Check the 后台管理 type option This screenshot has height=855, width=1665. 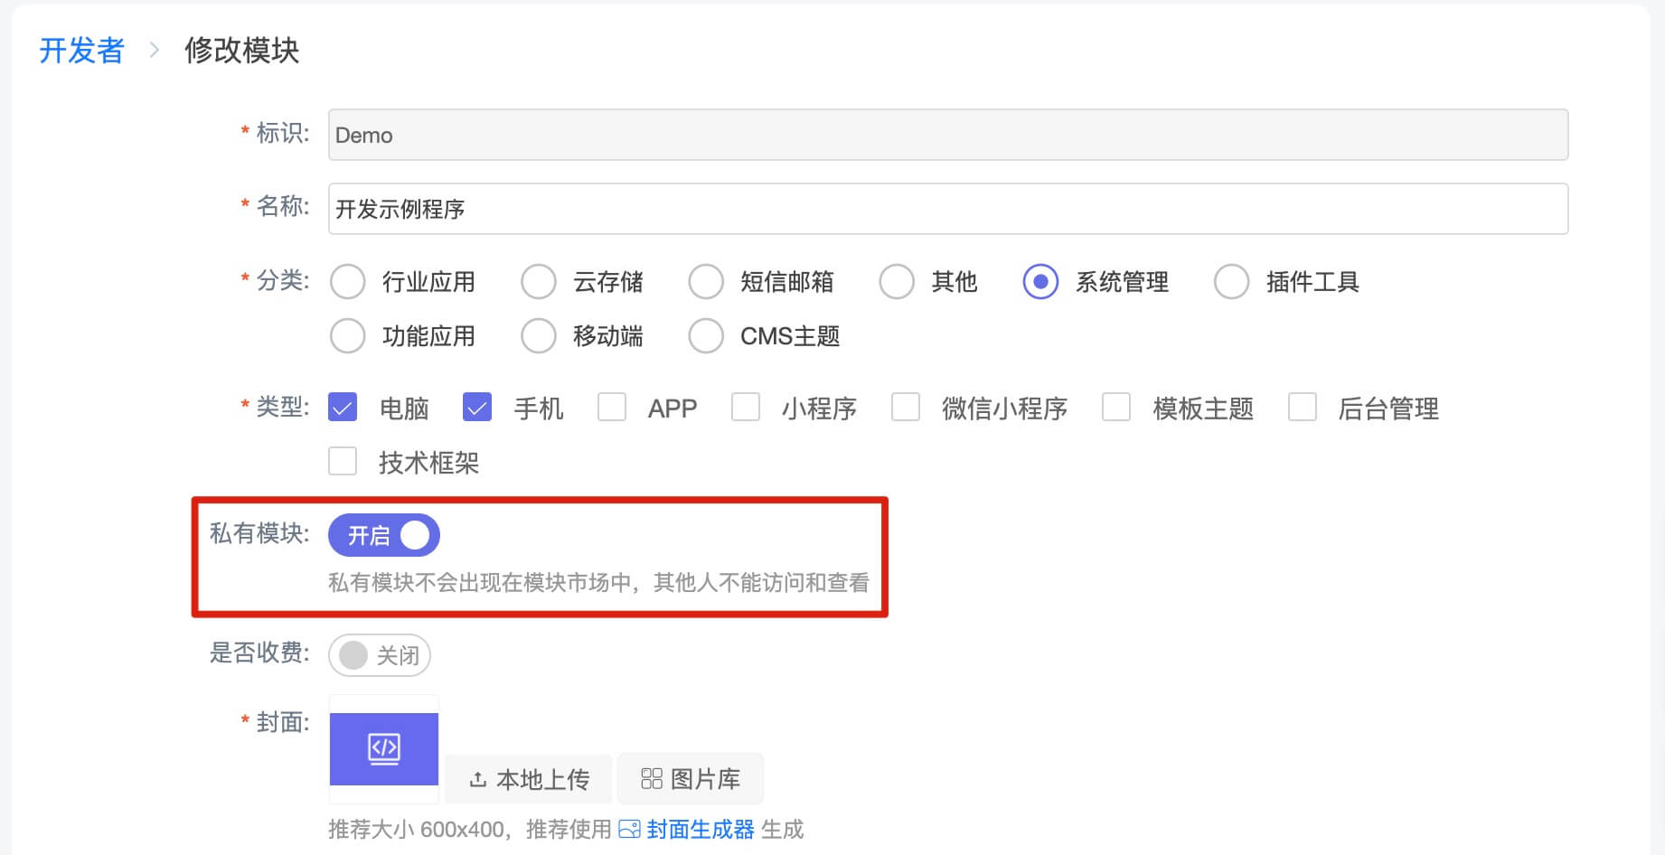tap(1303, 408)
